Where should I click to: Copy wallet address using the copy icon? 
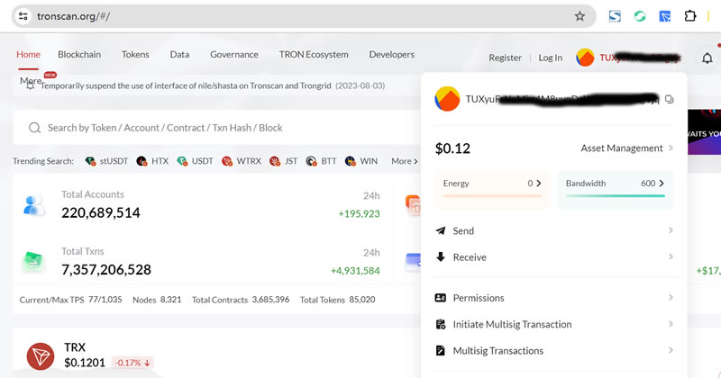(x=669, y=99)
